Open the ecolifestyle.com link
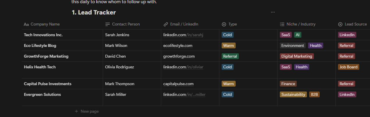Image resolution: width=370 pixels, height=117 pixels. point(178,46)
